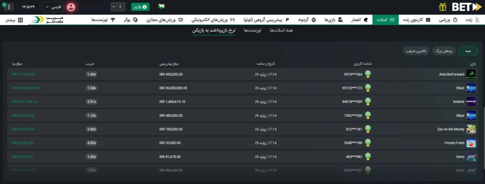Click medal badge next to user 3548***188
This screenshot has width=485, height=184.
tap(368, 143)
